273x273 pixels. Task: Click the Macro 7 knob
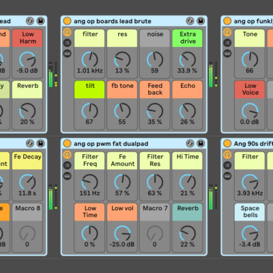[x=155, y=233]
